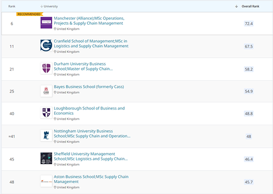Sort by the University column arrow

coord(42,6)
